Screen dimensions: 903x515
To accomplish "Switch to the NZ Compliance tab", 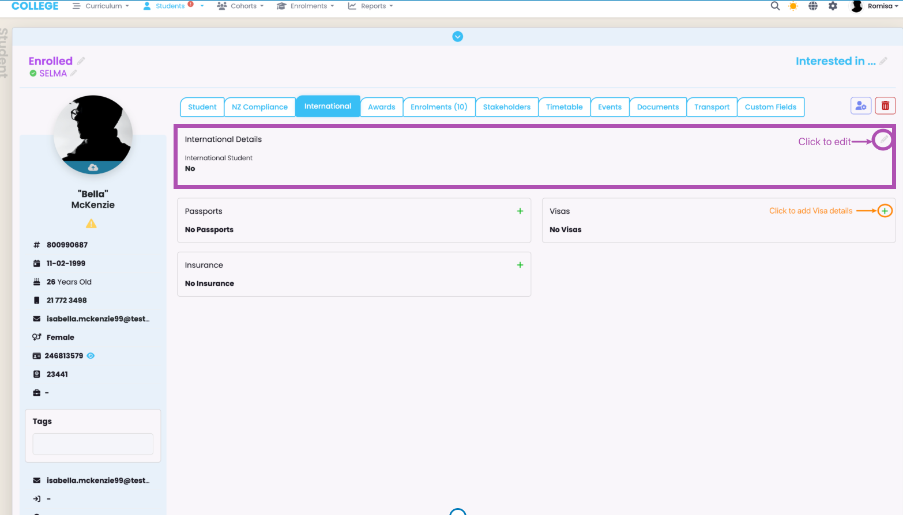I will [x=259, y=107].
